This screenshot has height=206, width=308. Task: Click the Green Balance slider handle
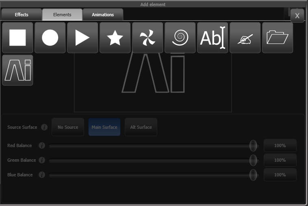click(x=253, y=160)
